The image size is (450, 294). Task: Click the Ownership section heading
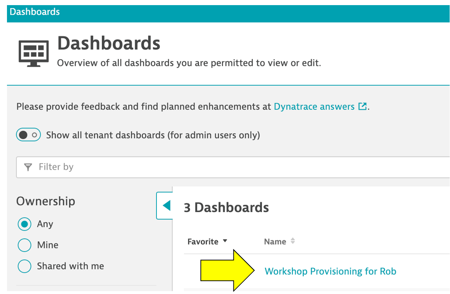tap(45, 201)
